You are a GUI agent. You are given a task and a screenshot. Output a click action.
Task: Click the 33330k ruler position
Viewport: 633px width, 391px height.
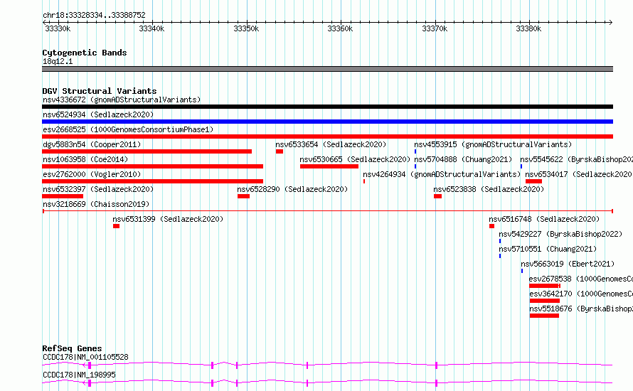(58, 28)
